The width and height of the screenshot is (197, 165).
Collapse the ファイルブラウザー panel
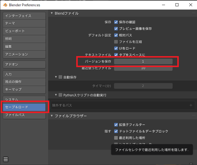coord(52,116)
